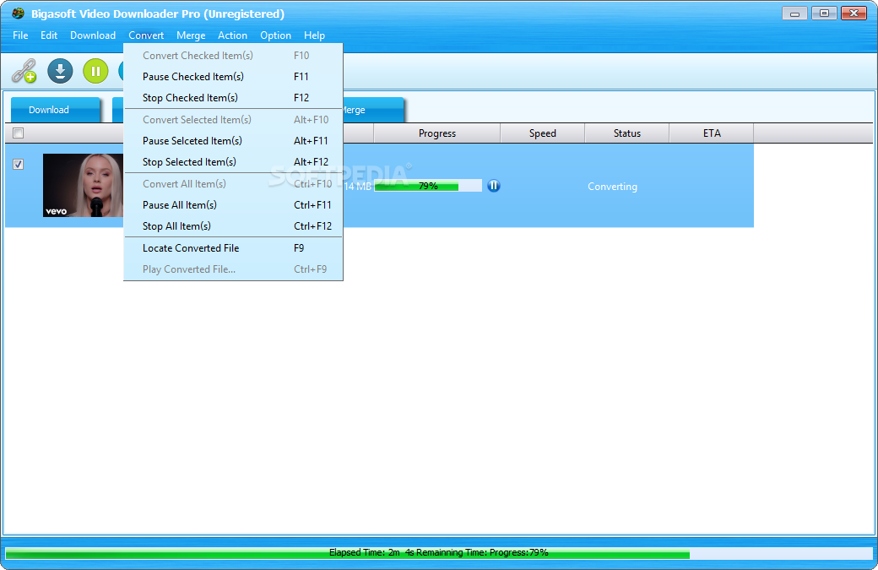
Task: Click Locate Converted File
Action: coord(233,248)
